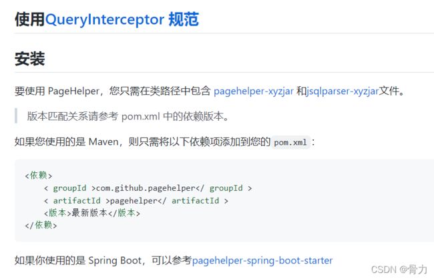The image size is (434, 279).
Task: Open the pagehelper-spring-boot-starter link
Action: tap(262, 260)
